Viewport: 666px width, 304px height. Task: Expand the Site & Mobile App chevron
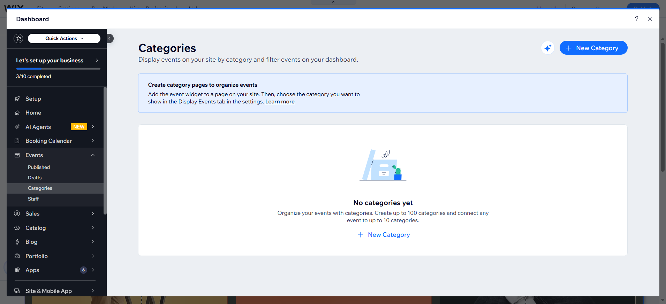[93, 291]
